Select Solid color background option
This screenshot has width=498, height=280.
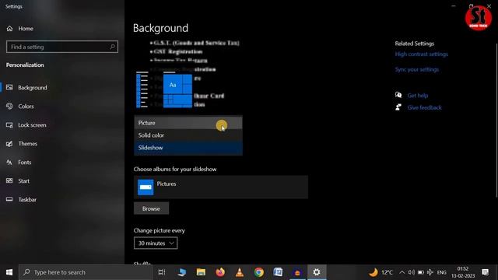tap(188, 135)
